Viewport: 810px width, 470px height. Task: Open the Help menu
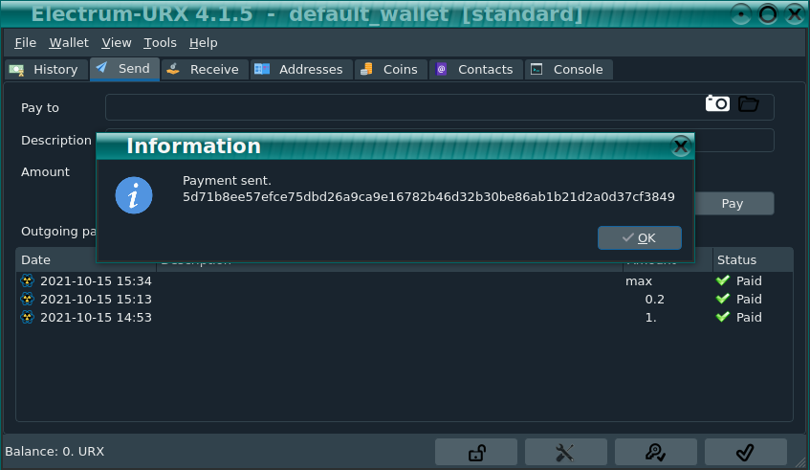tap(203, 43)
